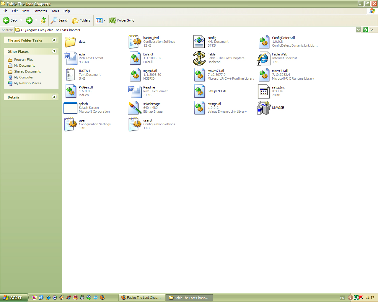The width and height of the screenshot is (378, 302).
Task: Open the Tools menu
Action: 55,11
